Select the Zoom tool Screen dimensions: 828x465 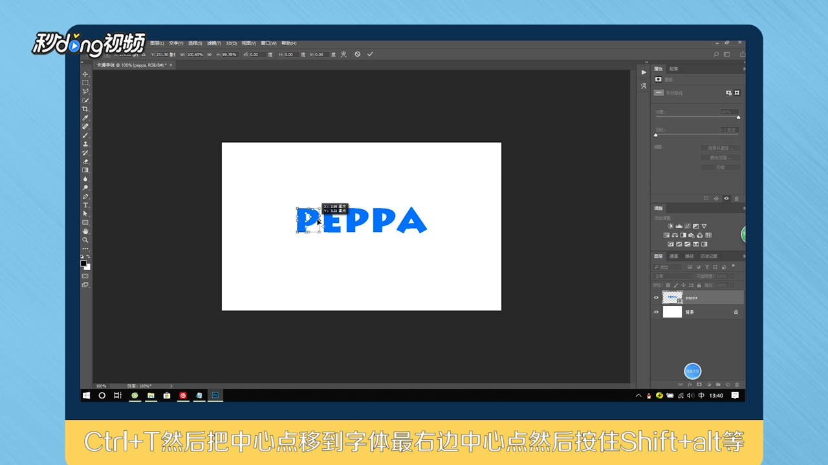coord(85,240)
